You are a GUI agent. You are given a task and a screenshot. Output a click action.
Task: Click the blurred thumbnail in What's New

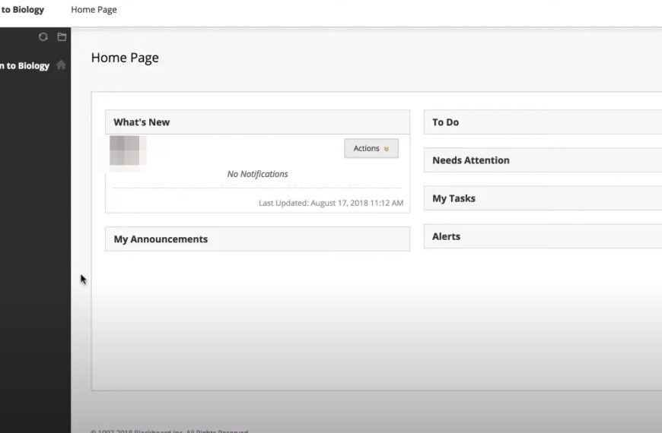tap(125, 150)
